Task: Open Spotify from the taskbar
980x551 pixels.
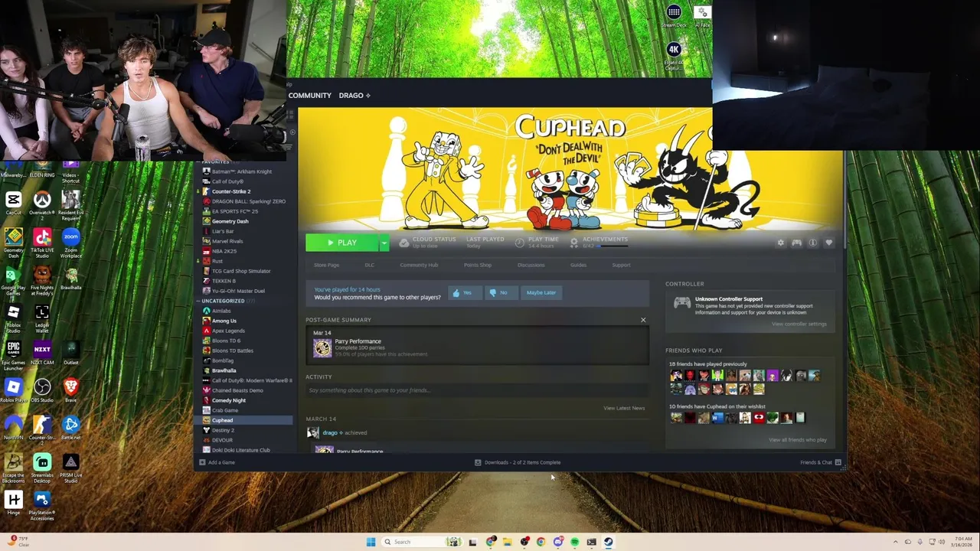Action: point(574,542)
